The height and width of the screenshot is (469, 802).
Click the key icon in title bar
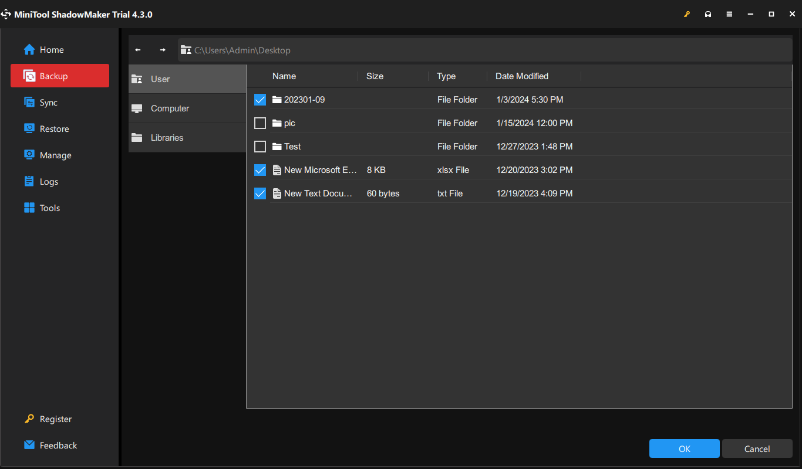coord(687,15)
